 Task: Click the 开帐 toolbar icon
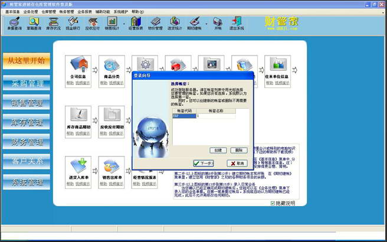(218, 24)
